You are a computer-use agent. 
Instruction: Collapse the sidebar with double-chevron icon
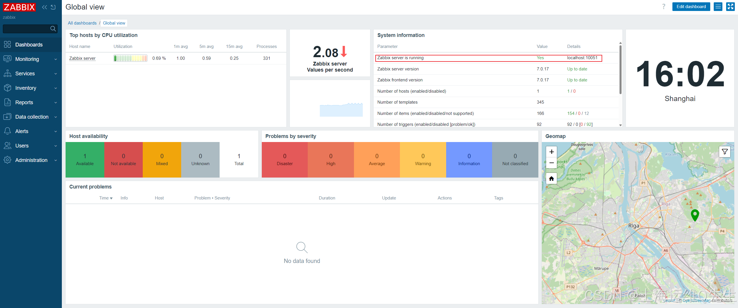coord(44,7)
